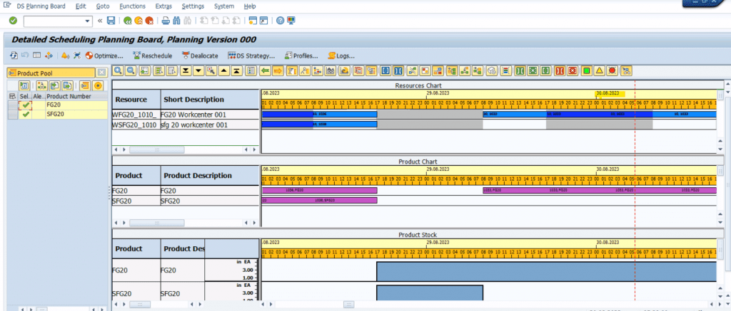This screenshot has width=731, height=311.
Task: Click the Save disk icon
Action: click(x=111, y=21)
